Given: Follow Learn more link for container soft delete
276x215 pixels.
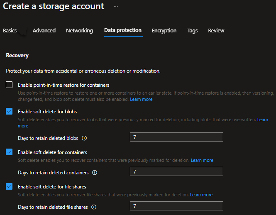Looking at the screenshot, I should (202, 160).
